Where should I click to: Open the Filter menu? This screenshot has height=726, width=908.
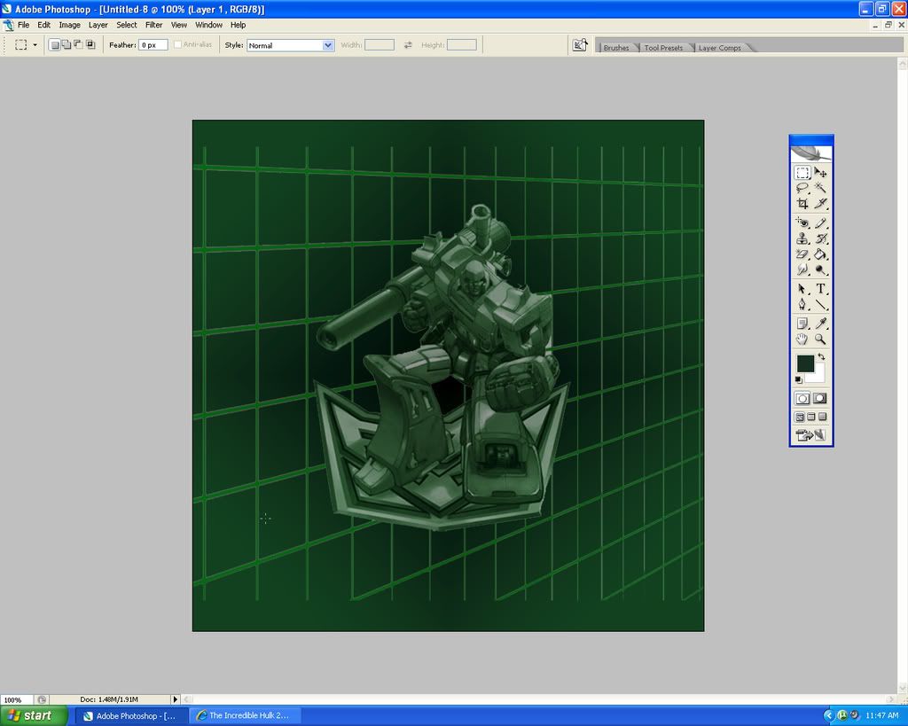coord(154,25)
